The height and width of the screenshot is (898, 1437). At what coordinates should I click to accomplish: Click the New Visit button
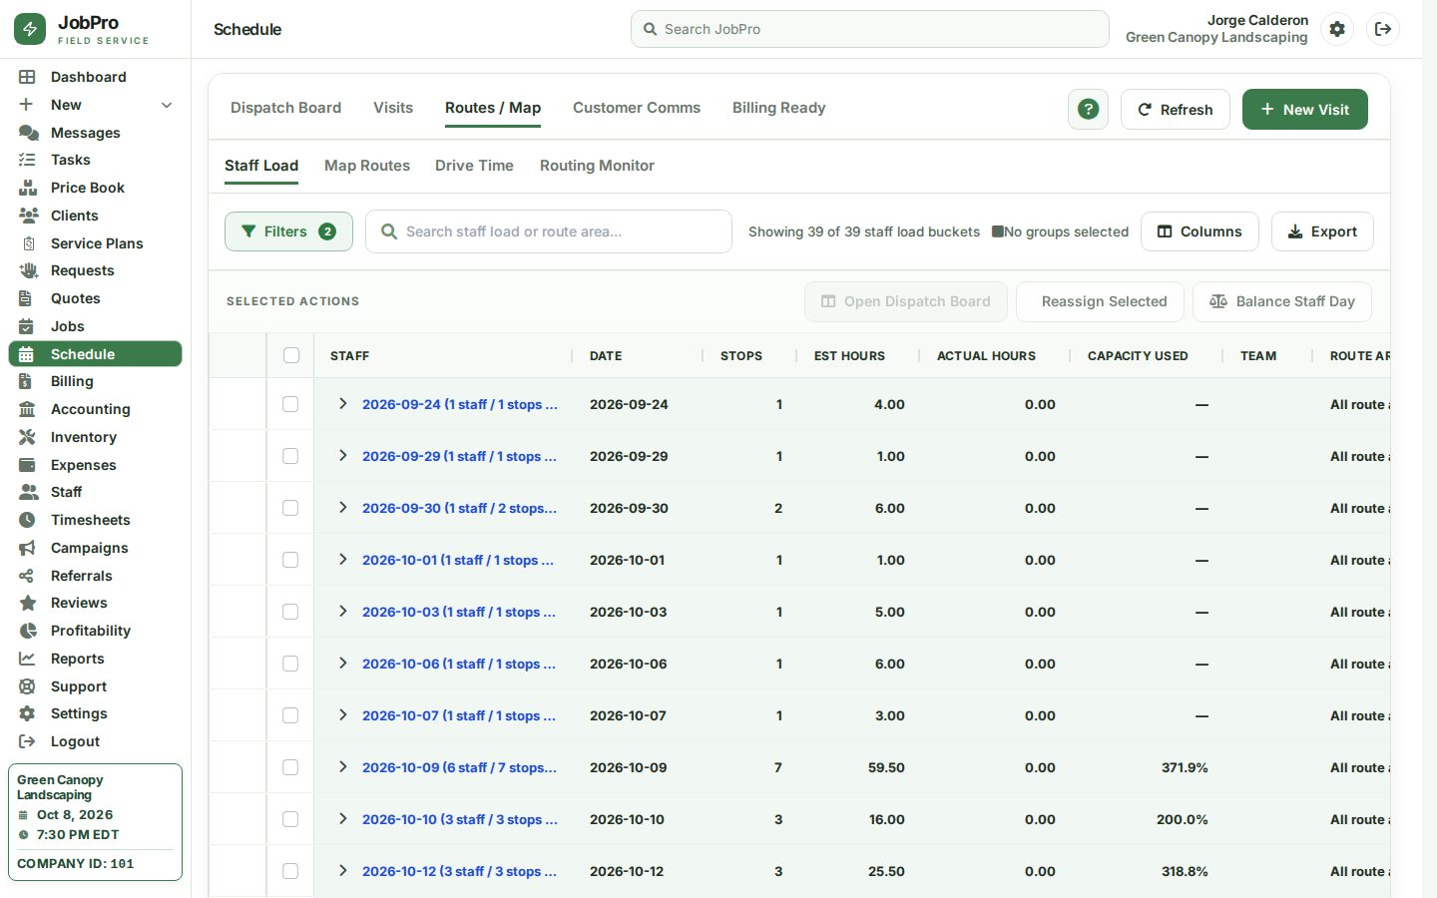pyautogui.click(x=1305, y=110)
